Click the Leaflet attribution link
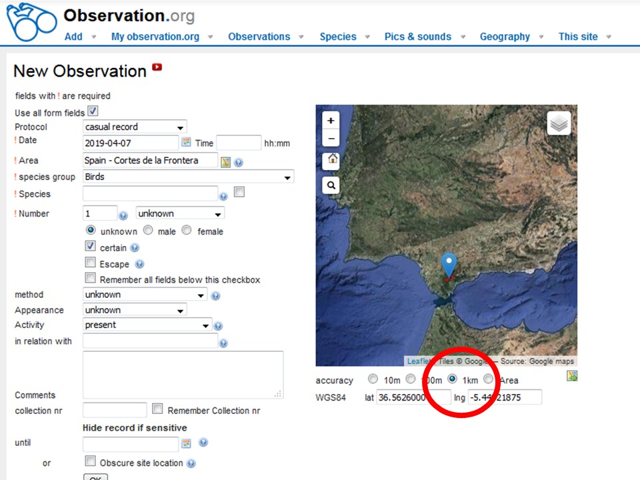Screen dimensions: 640x480 (418, 361)
